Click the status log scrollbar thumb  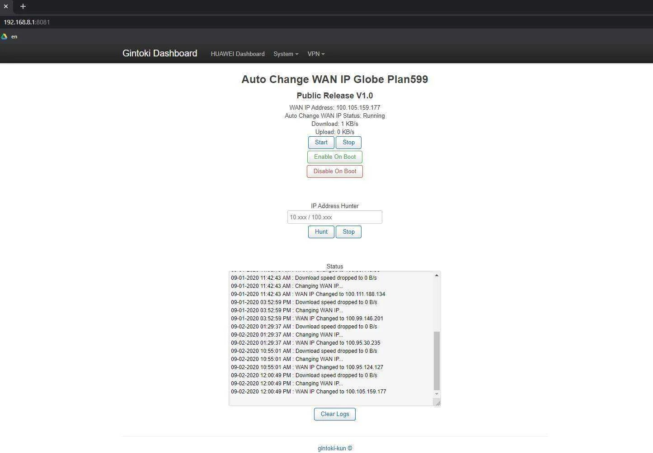(437, 361)
